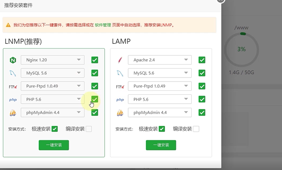Click the 1.4G / 50G disk label

point(241,72)
